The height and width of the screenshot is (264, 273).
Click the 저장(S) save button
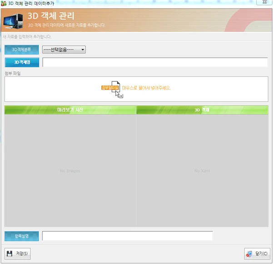[18, 254]
